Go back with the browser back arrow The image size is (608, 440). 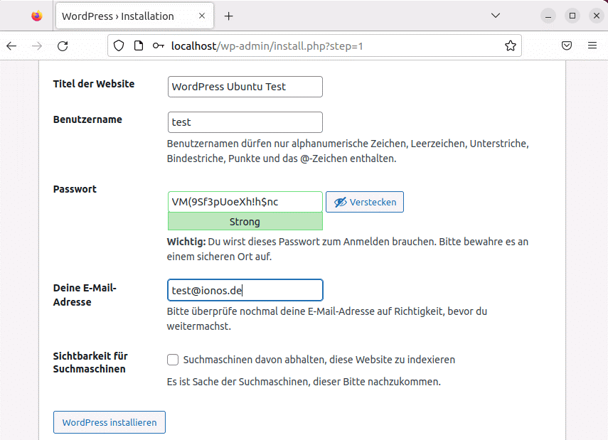tap(11, 46)
